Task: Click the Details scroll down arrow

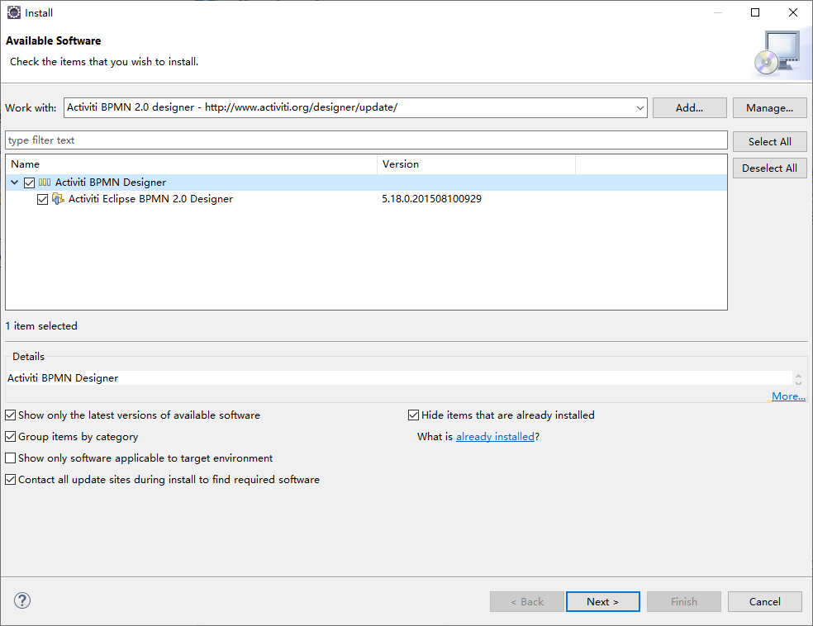Action: pyautogui.click(x=798, y=383)
